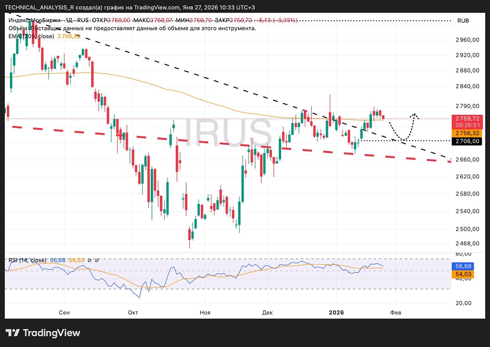
Task: Click the 08:26:51 bar countdown tag
Action: click(467, 125)
